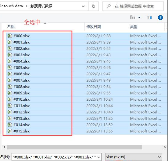Click the Excel icon of #013.xlsx
Screen dimensions: 168x161
pos(10,118)
